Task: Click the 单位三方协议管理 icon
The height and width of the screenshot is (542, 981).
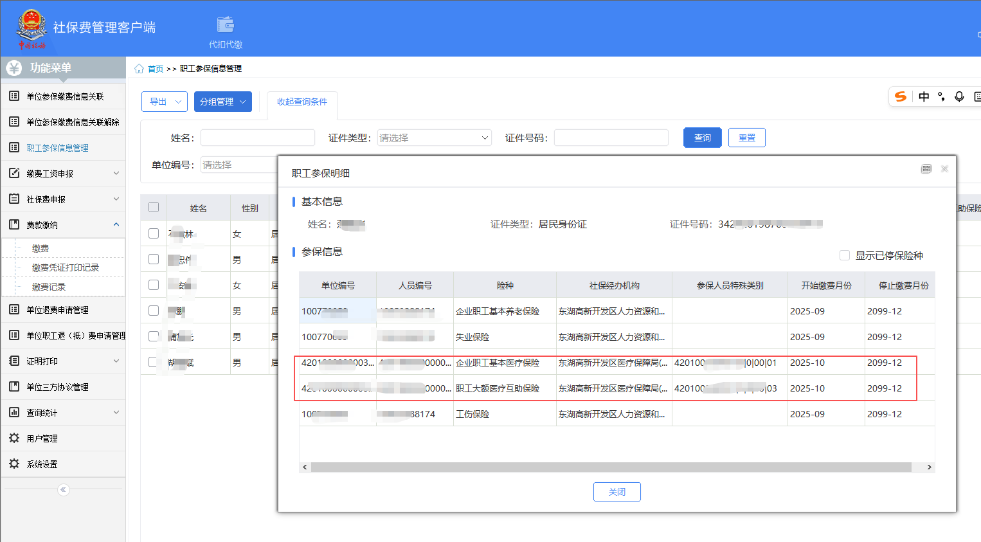Action: (x=14, y=387)
